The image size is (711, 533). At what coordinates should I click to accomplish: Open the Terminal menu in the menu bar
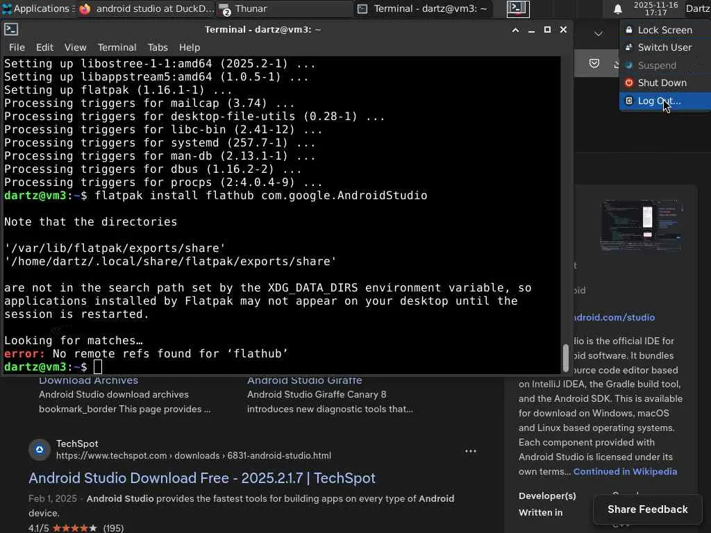point(117,47)
